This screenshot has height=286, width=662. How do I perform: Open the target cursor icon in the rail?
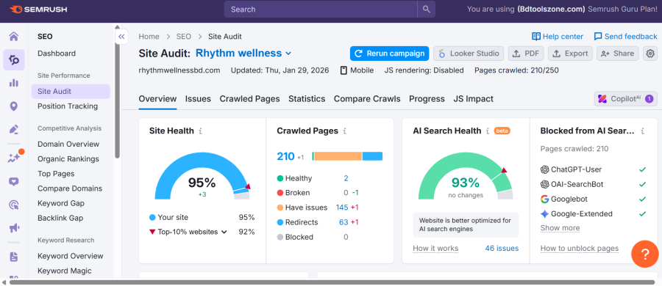[x=13, y=205]
